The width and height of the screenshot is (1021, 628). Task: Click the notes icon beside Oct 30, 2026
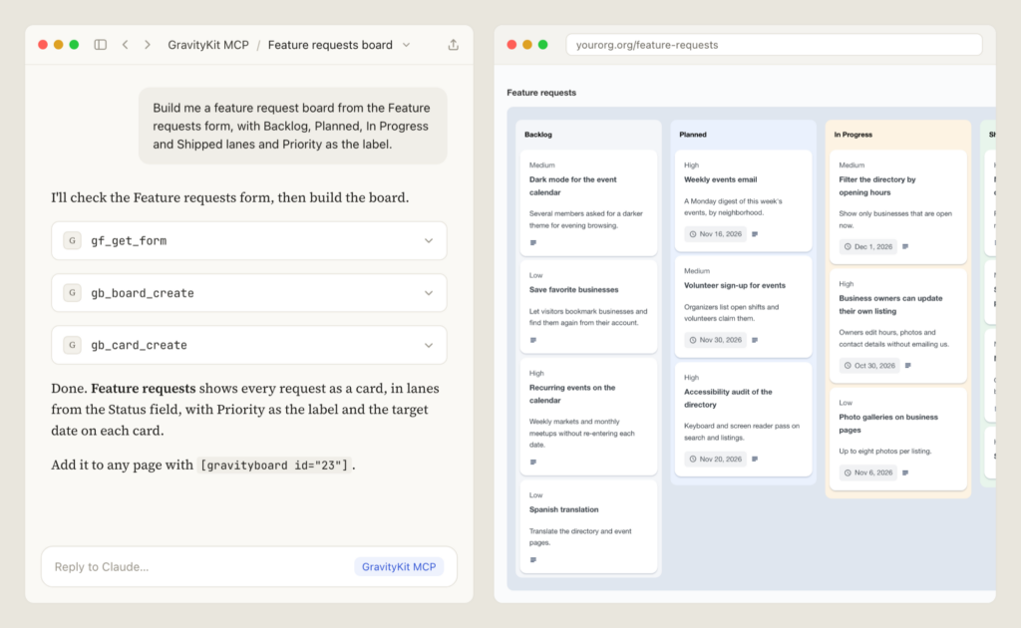(907, 366)
